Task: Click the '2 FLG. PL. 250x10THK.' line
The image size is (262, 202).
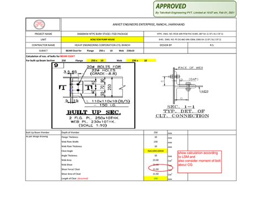Action: point(95,118)
